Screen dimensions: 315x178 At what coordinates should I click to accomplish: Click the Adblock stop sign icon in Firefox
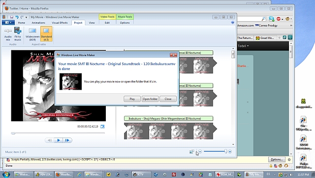pos(279,19)
